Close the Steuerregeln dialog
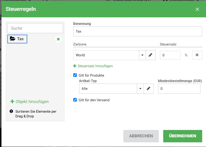 197,9
